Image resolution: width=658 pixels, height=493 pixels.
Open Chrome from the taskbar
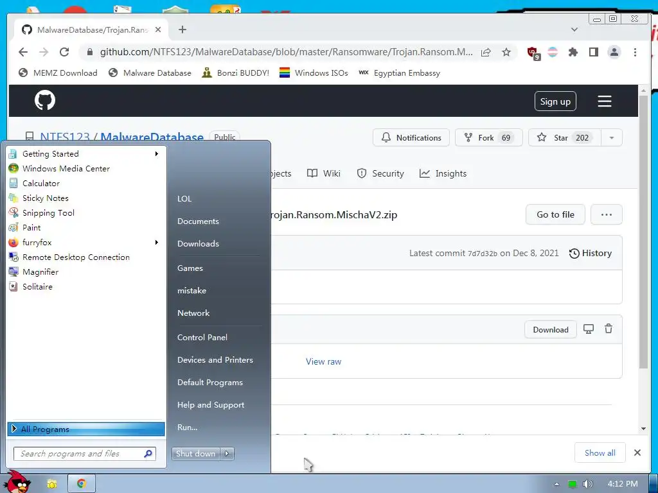tap(82, 484)
